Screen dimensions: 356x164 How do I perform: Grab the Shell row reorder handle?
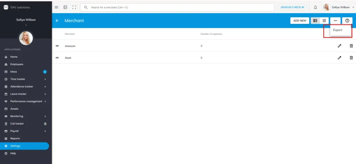click(57, 58)
